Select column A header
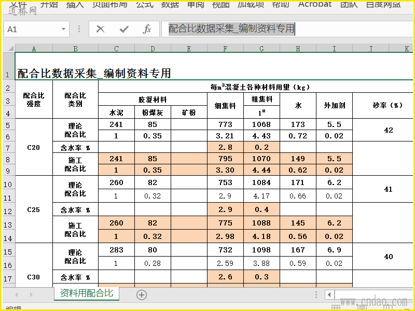Viewport: 415px width, 311px height. pos(34,48)
